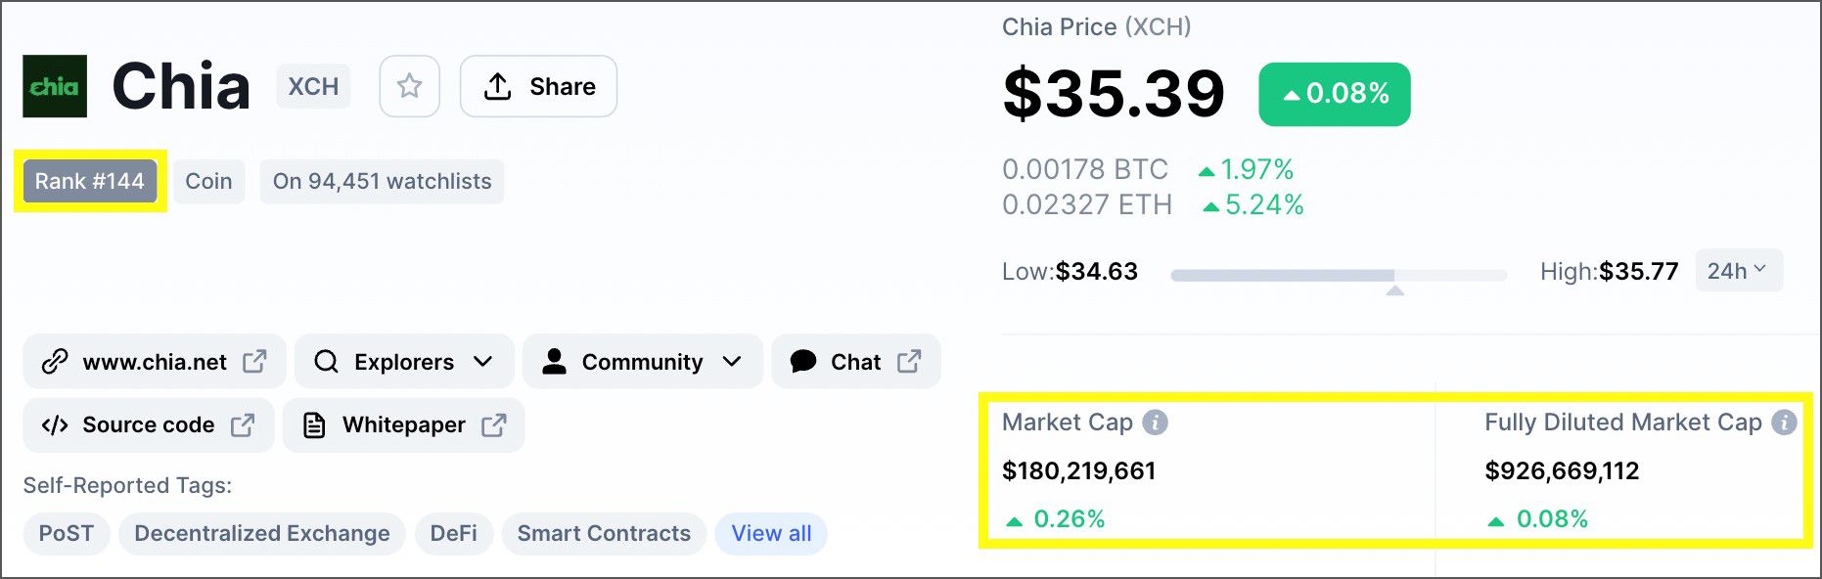Select the DeFi tag
The width and height of the screenshot is (1822, 579).
click(x=453, y=533)
